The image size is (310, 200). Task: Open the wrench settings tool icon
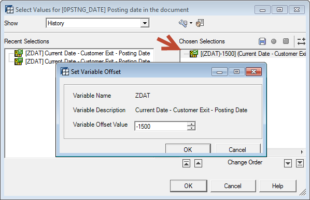tap(183, 23)
